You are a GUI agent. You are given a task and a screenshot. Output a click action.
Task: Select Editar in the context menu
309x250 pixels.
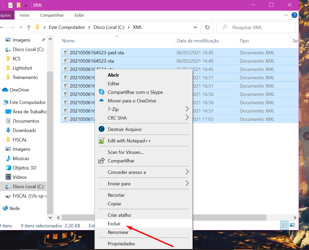point(113,84)
